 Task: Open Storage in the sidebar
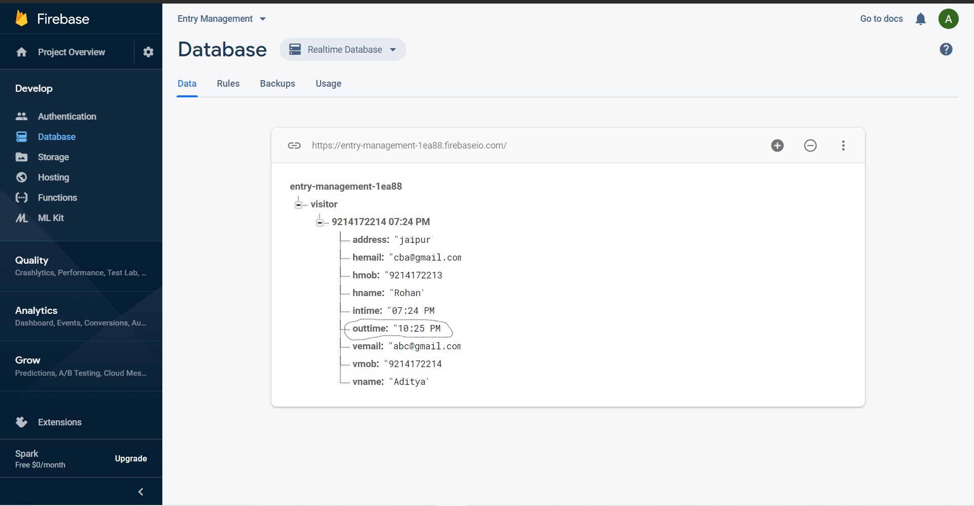pos(53,157)
